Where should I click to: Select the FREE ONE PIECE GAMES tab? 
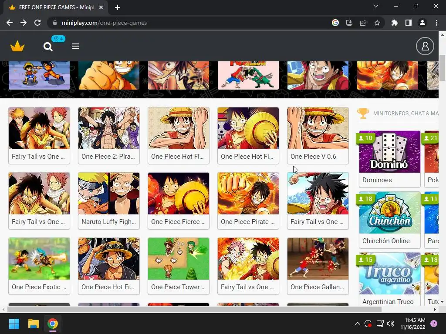pos(56,7)
